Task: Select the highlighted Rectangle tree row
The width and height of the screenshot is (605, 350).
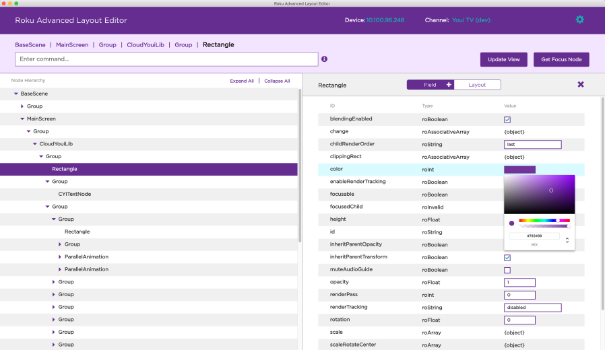Action: 148,169
